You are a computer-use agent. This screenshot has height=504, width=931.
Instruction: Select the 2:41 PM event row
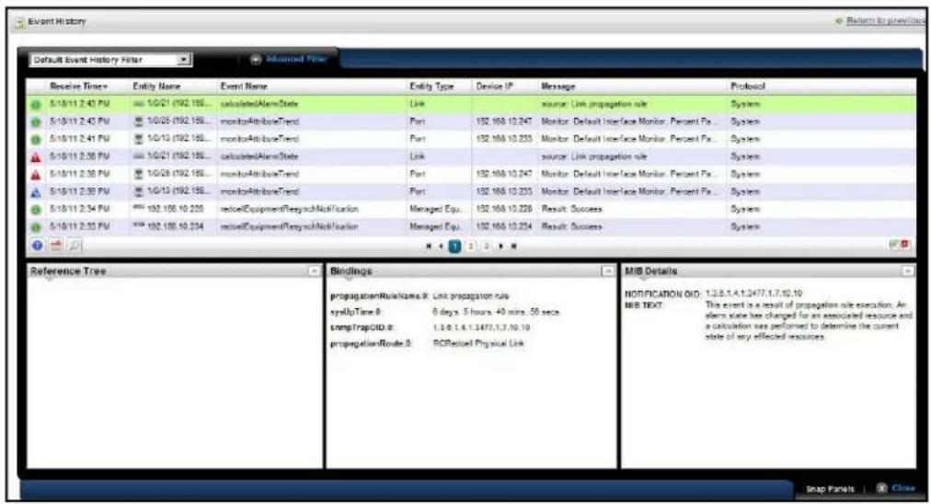pyautogui.click(x=471, y=140)
